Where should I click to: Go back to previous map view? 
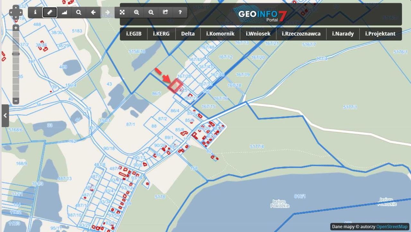point(93,12)
